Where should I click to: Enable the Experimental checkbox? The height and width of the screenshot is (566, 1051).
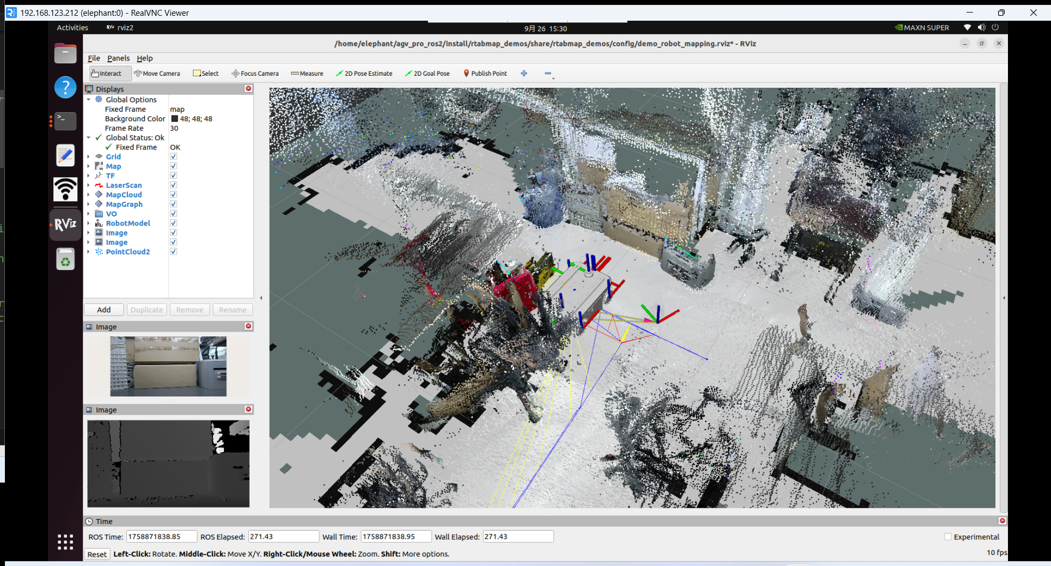[948, 537]
